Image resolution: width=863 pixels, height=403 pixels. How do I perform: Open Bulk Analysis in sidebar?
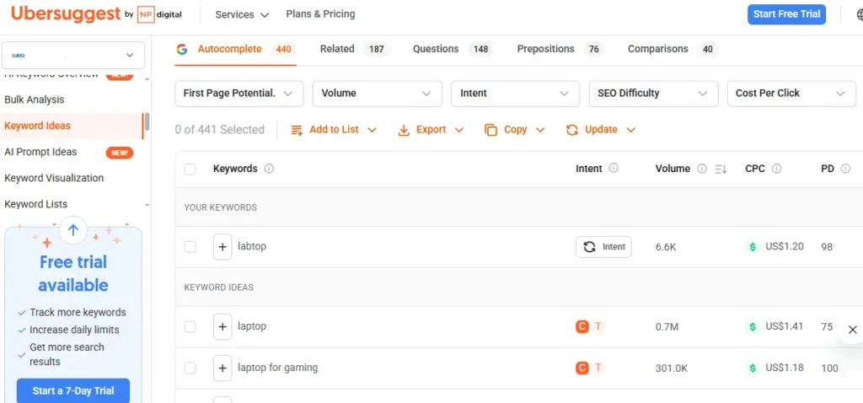point(34,99)
